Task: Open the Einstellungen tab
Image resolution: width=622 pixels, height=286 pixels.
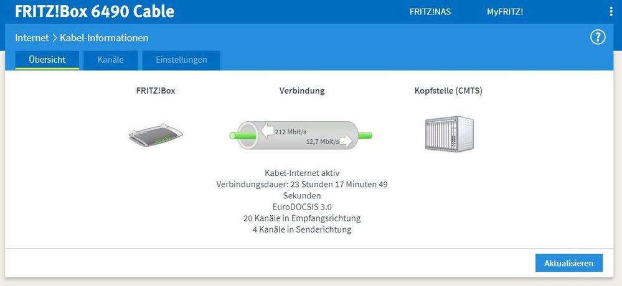Action: (x=181, y=60)
